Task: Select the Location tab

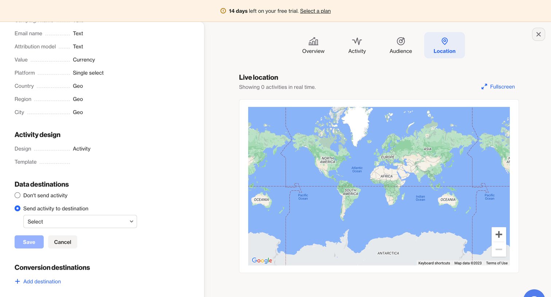Action: click(445, 45)
